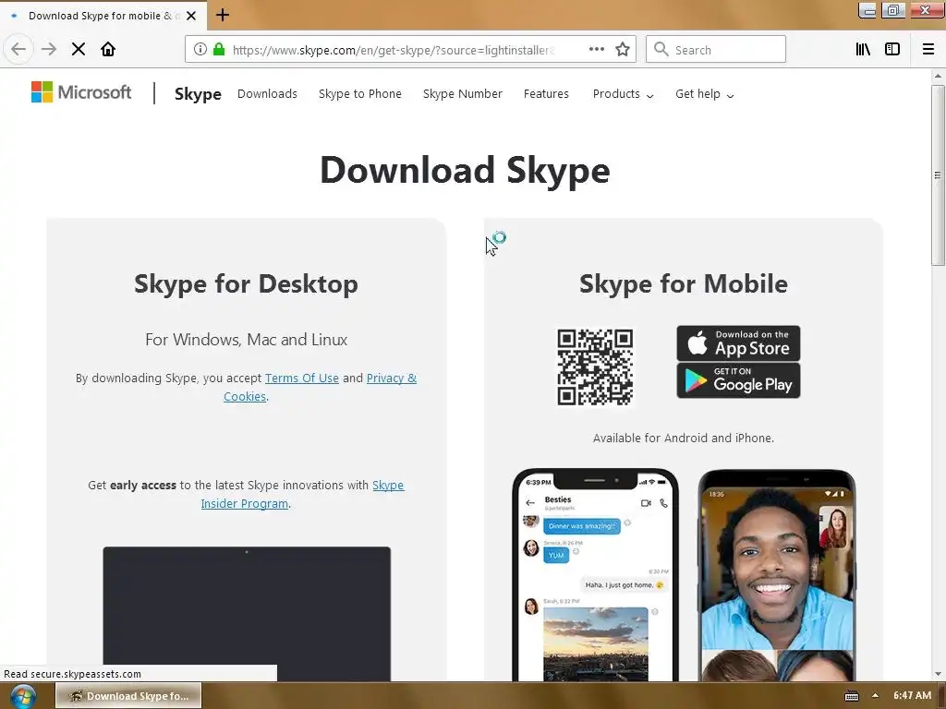Screen dimensions: 946x709
Task: Open the Windows Start button
Action: [x=22, y=696]
